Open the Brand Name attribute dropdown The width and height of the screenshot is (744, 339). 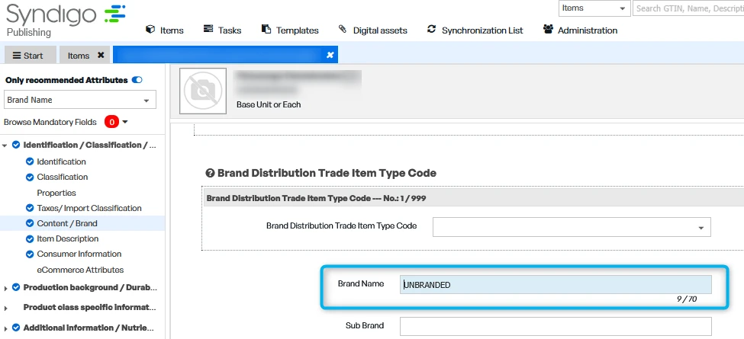80,100
